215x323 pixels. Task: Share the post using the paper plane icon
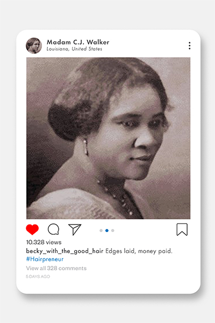[x=75, y=229]
